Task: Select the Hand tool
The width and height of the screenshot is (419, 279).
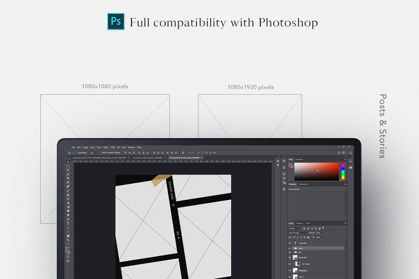Action: point(68,236)
